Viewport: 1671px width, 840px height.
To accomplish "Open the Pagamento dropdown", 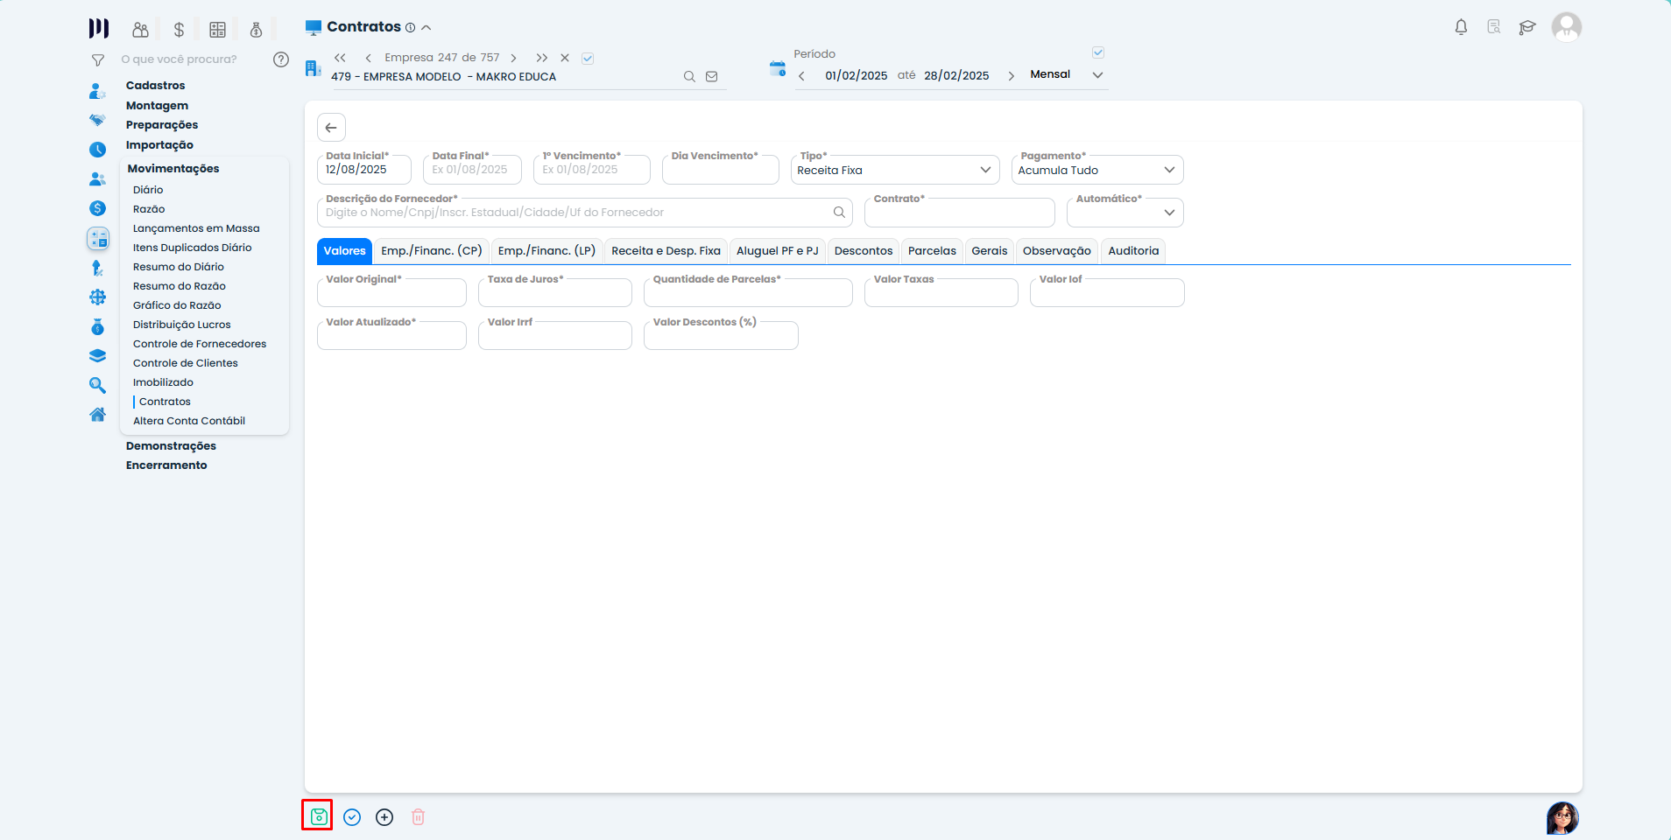I will (x=1168, y=170).
